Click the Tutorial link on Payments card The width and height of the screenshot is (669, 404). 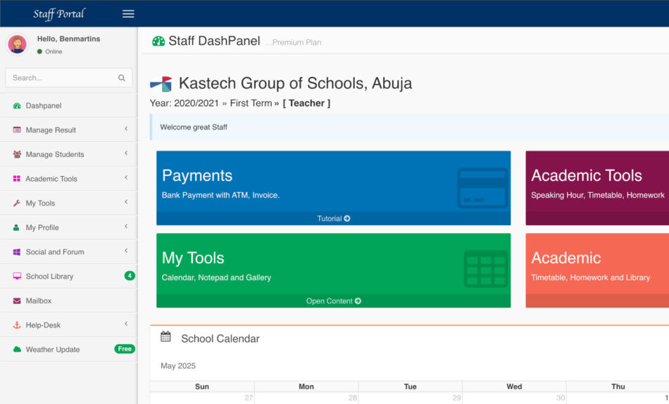[x=333, y=219]
